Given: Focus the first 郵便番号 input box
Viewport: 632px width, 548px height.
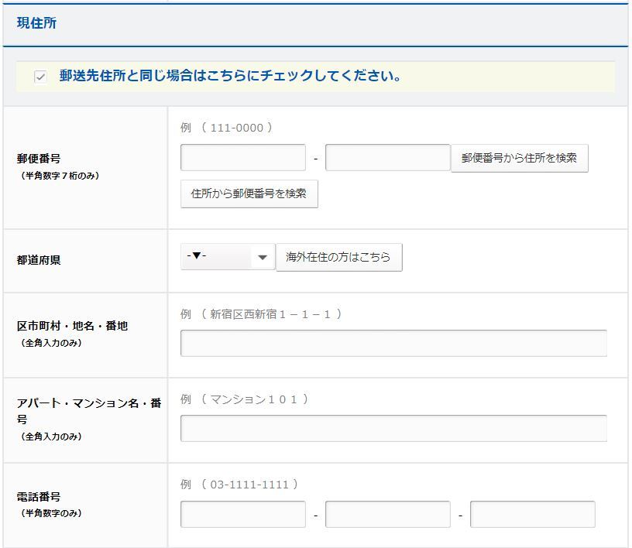Looking at the screenshot, I should pos(243,158).
